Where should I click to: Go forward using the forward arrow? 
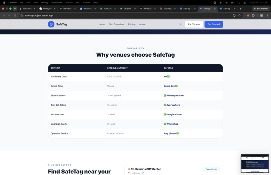[9, 15]
